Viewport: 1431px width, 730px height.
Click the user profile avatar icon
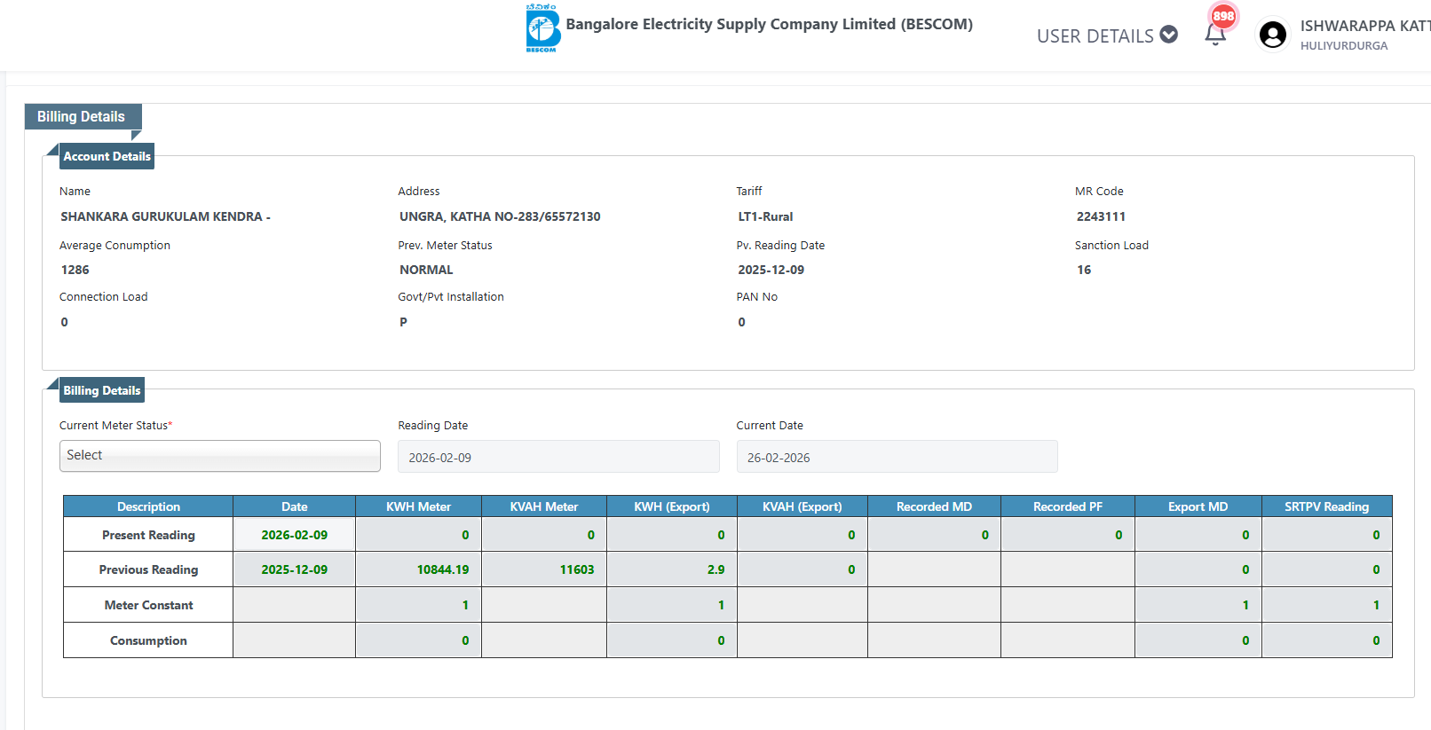(x=1272, y=35)
